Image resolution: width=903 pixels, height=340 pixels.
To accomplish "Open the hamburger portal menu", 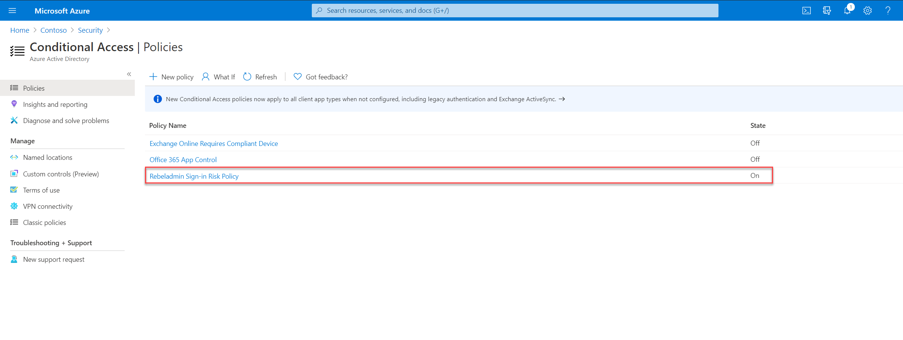I will (x=12, y=11).
